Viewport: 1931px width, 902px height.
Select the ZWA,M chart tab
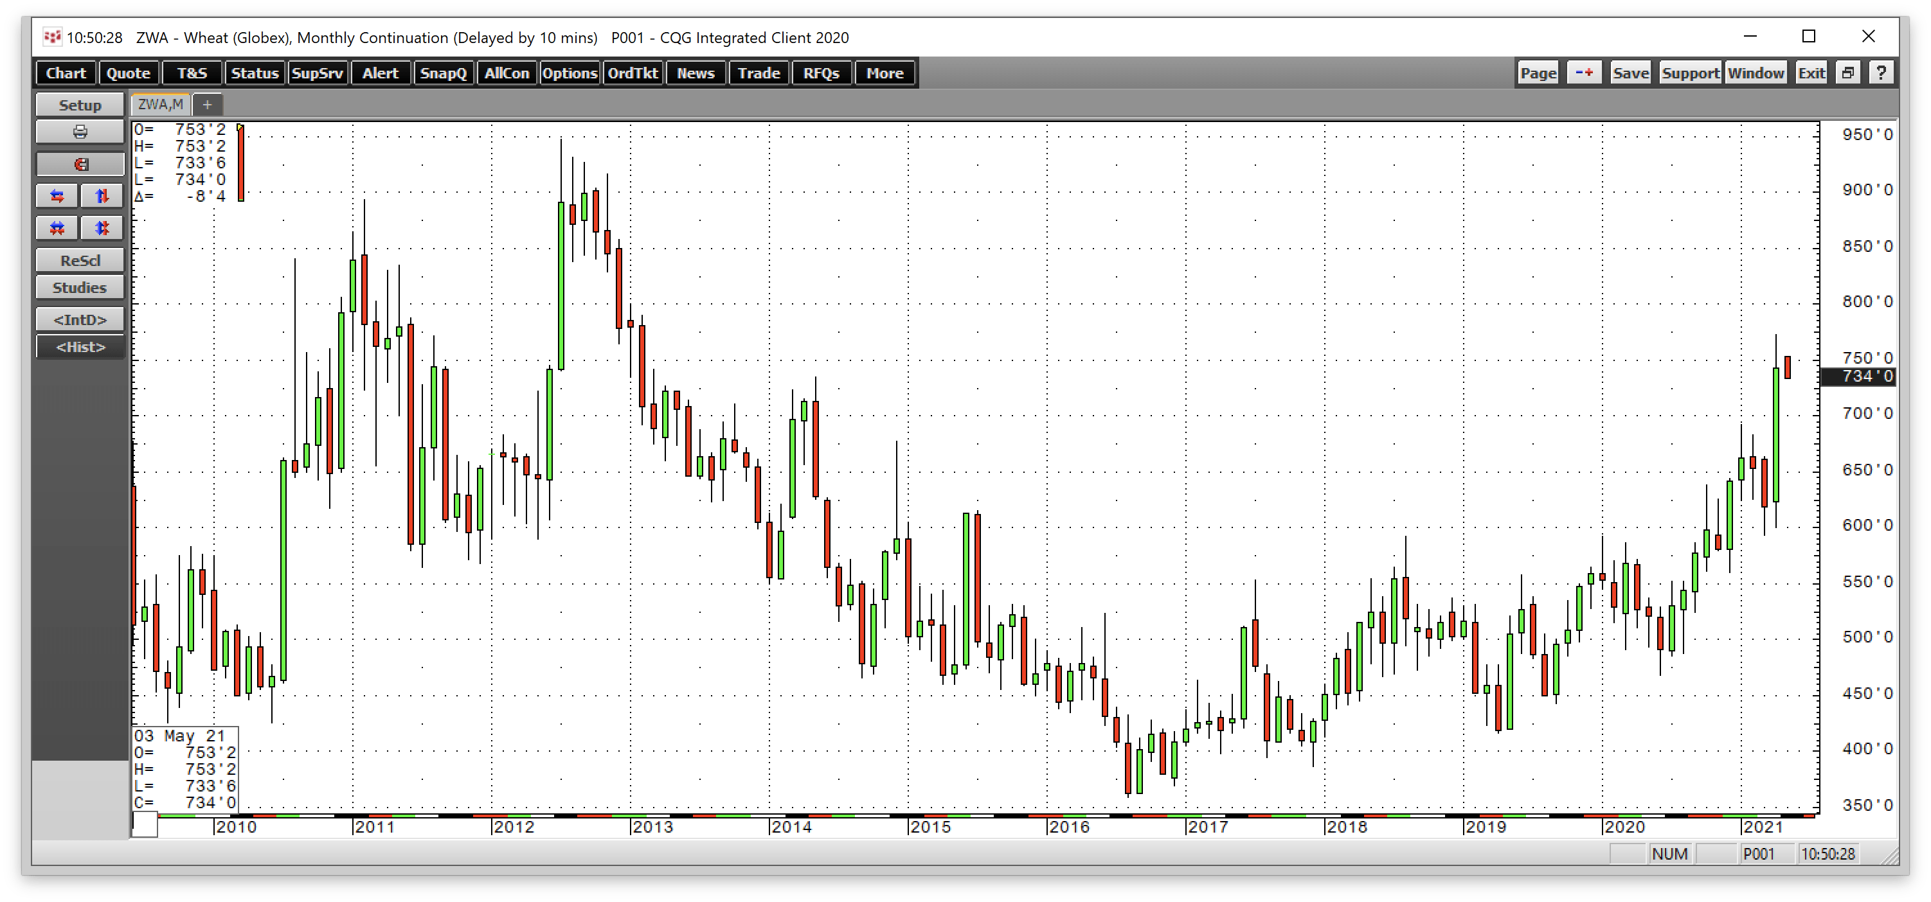coord(161,104)
